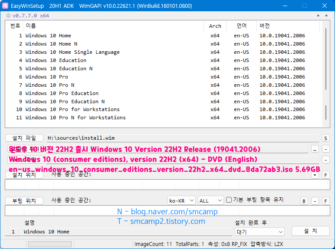
Task: Select row 5 Windows 10 Education N
Action: point(164,69)
